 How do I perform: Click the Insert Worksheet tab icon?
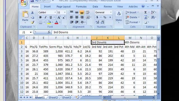tap(77, 97)
